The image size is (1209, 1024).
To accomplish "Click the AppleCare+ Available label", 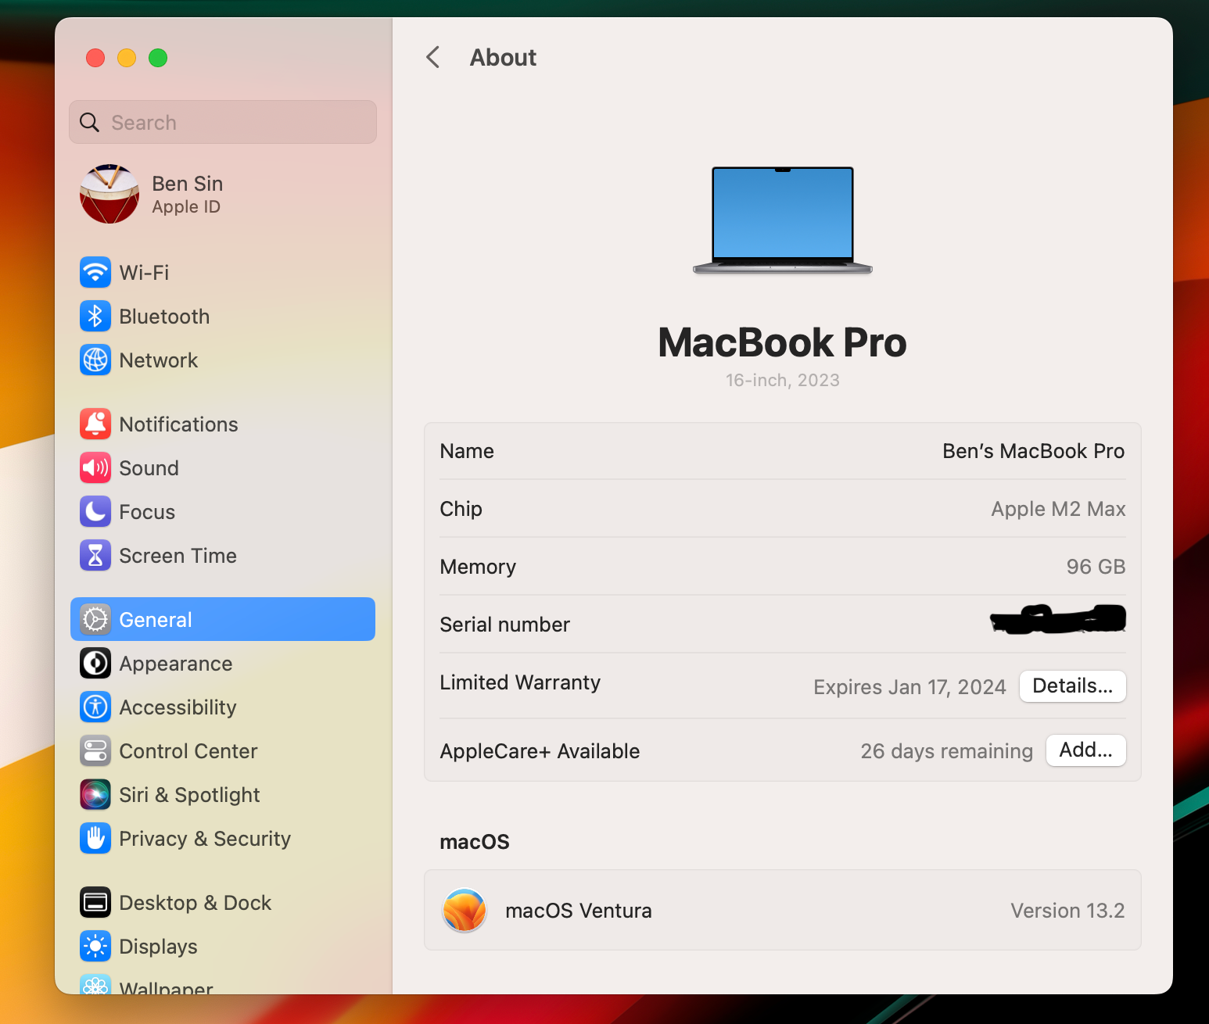I will pos(540,751).
